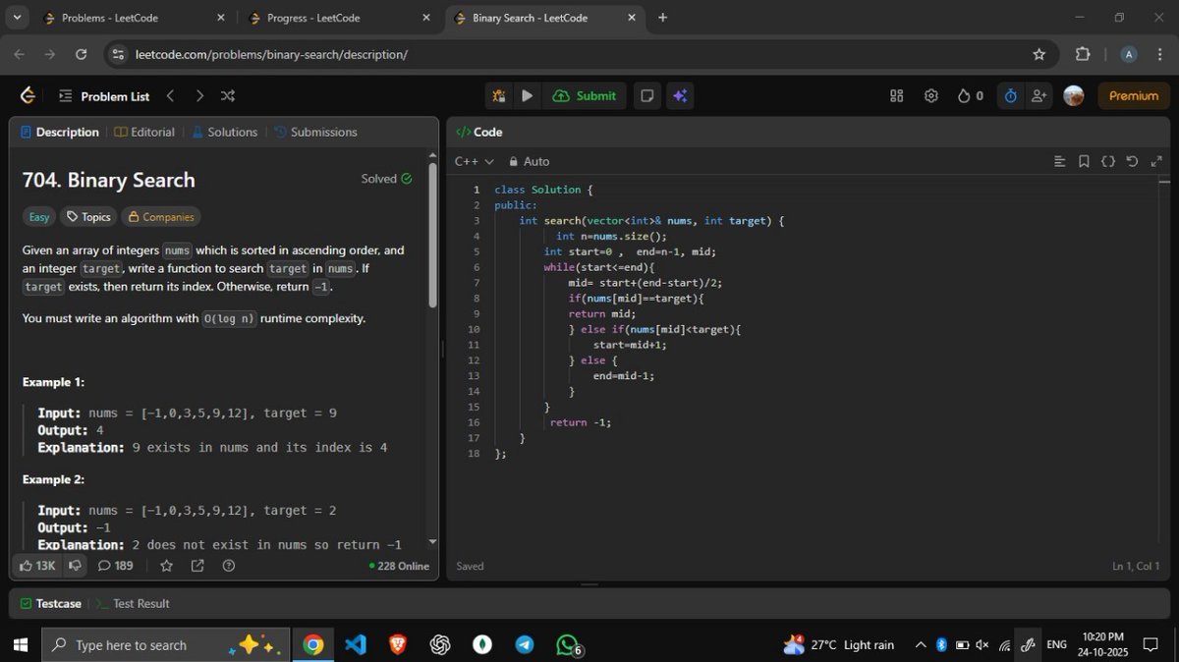Switch to Problems - LeetCode browser tab

[x=133, y=18]
